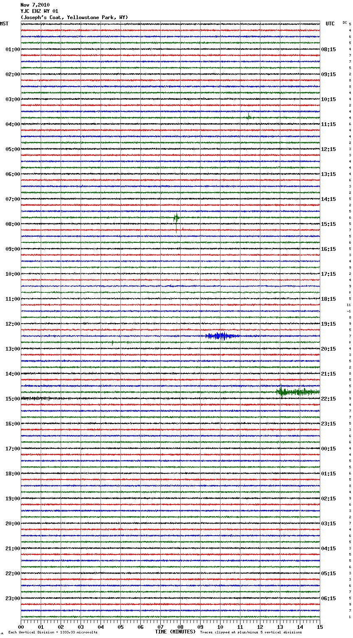Click the "Each Vertical Division = 1333.33 microvolts" note

click(x=53, y=633)
